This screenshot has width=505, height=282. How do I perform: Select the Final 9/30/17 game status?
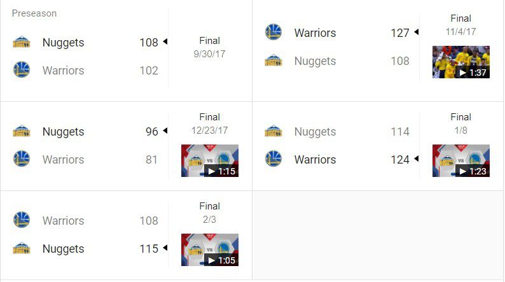pos(210,47)
